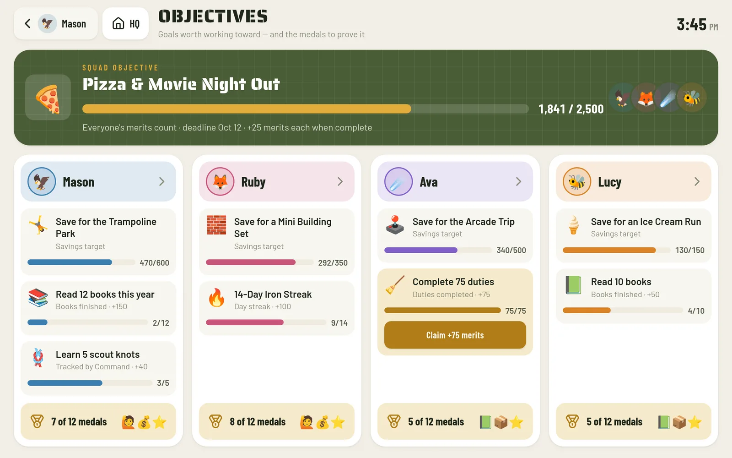
Task: Click the Learn 5 scout knots title
Action: tap(97, 354)
